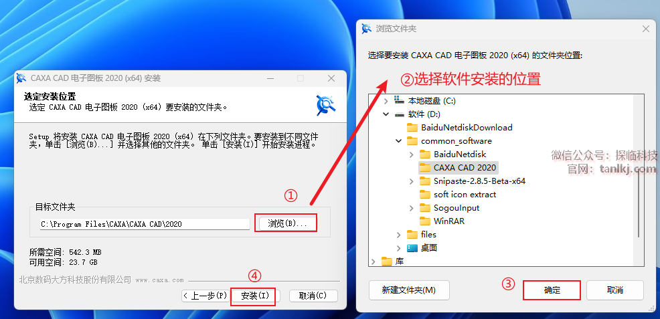Confirm folder selection with 确定
This screenshot has height=319, width=660.
point(552,290)
